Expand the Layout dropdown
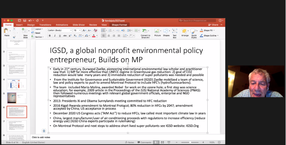 (38, 29)
